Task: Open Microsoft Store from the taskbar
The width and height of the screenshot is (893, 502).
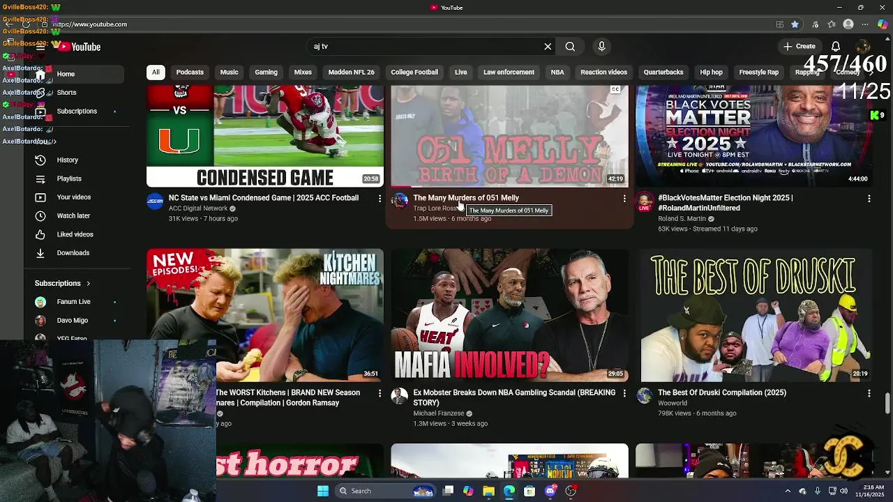Action: 530,491
